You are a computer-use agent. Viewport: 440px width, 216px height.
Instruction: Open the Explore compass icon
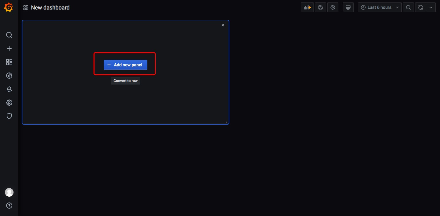coord(9,76)
